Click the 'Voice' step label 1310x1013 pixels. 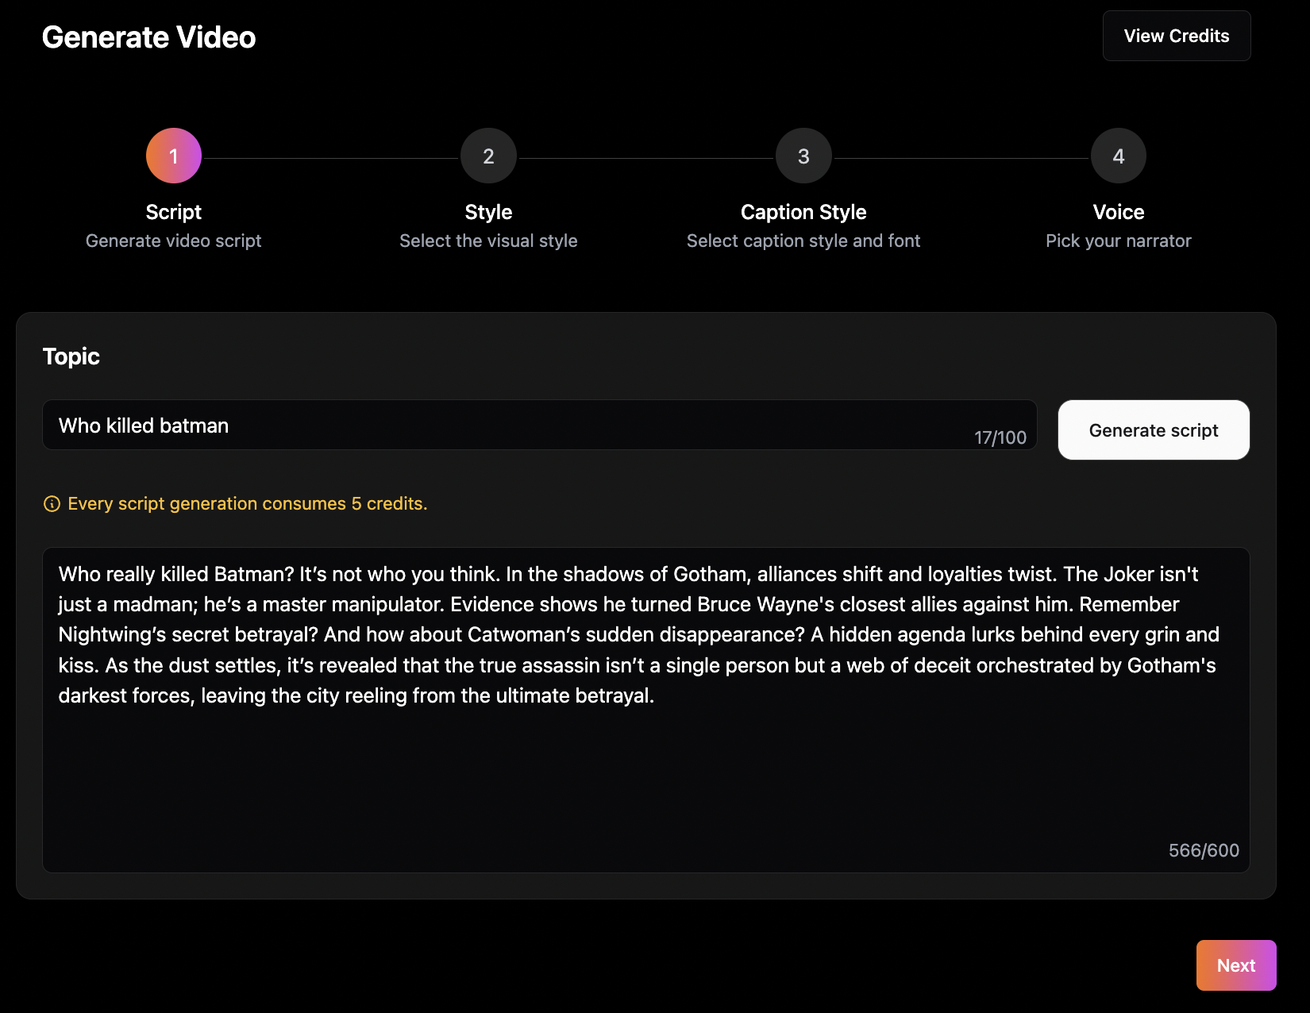click(x=1118, y=212)
